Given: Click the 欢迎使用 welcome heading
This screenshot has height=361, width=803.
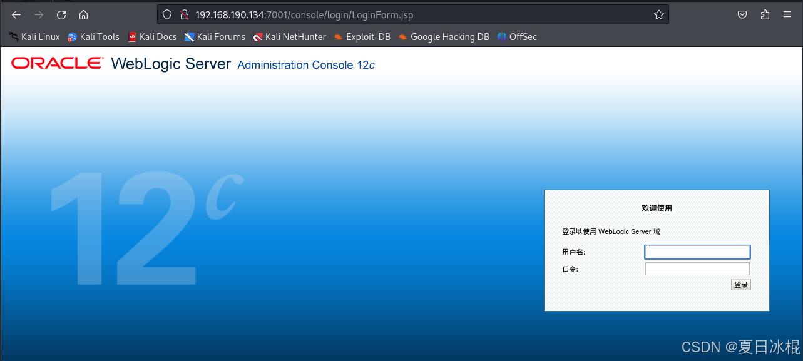Looking at the screenshot, I should coord(657,208).
